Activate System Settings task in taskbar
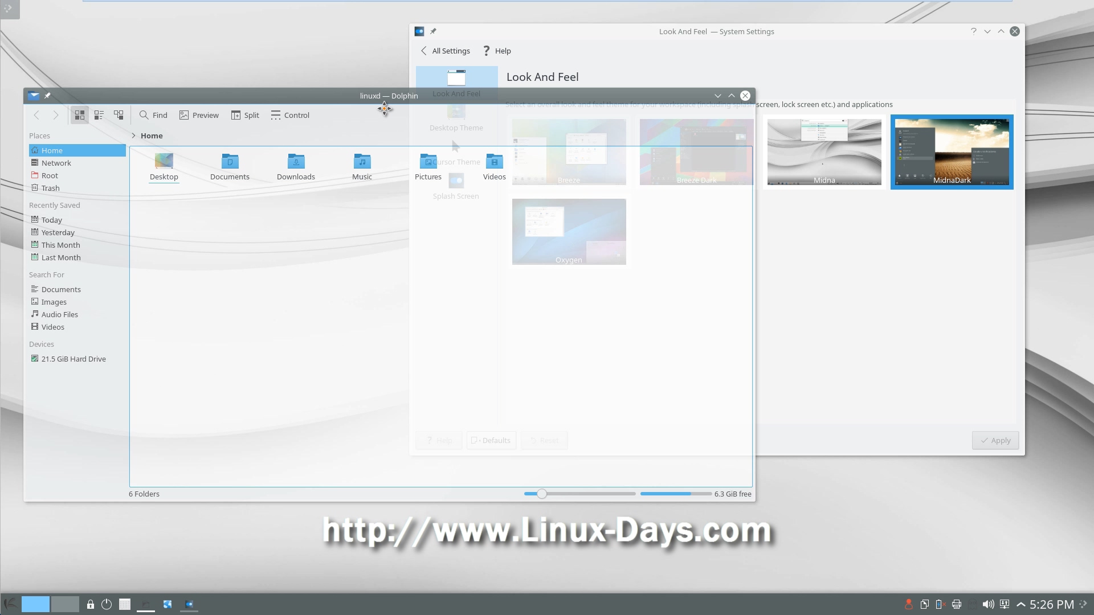This screenshot has height=615, width=1094. [189, 604]
